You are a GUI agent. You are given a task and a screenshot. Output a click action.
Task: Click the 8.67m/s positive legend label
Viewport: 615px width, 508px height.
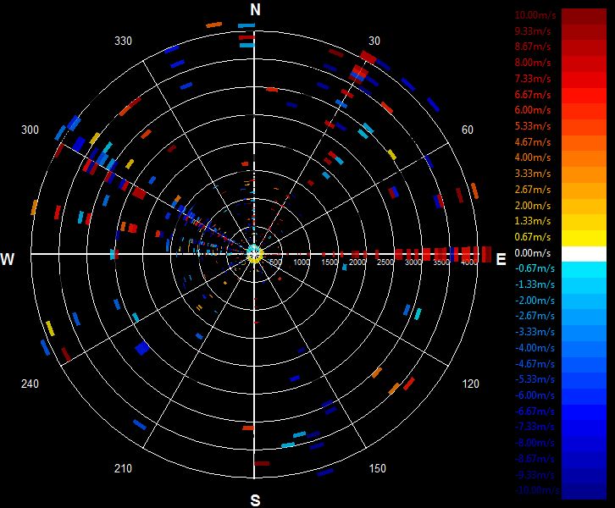(x=533, y=47)
